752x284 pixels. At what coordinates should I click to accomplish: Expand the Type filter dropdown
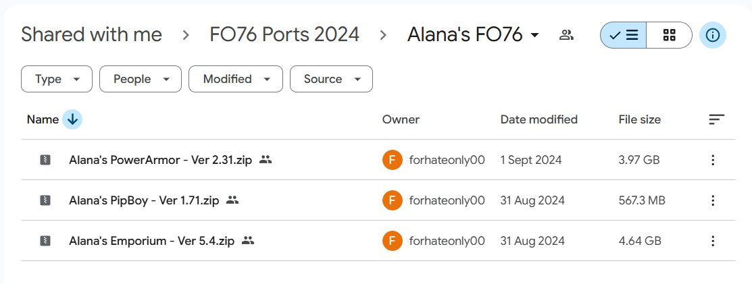57,79
